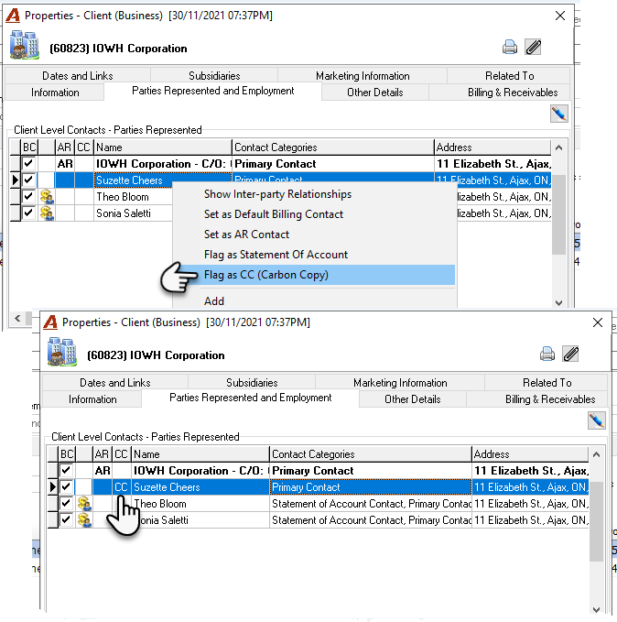This screenshot has width=617, height=622.
Task: Select Sonia Saletti name in upper grid
Action: pos(124,213)
